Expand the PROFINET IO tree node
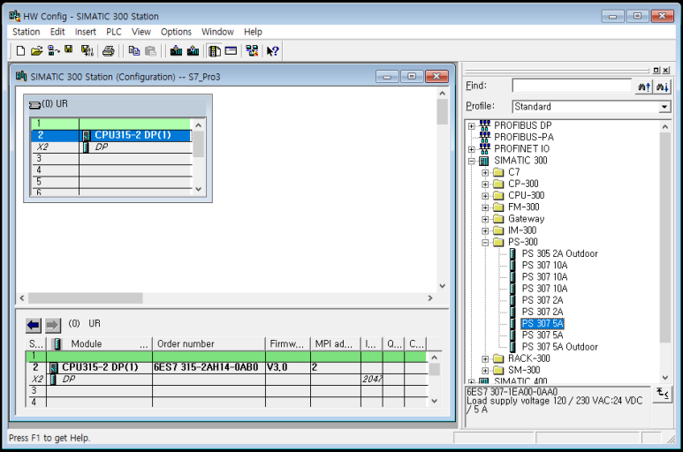Viewport: 683px width, 452px height. pos(471,149)
